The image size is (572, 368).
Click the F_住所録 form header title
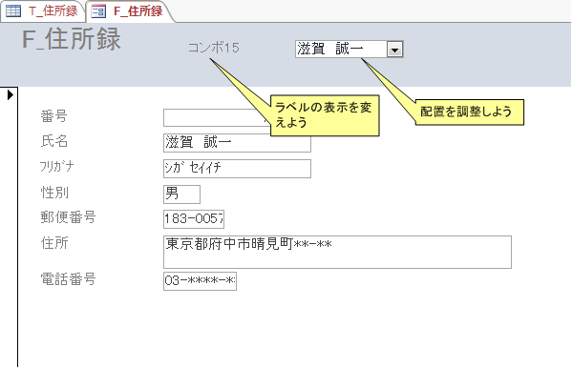click(x=72, y=39)
